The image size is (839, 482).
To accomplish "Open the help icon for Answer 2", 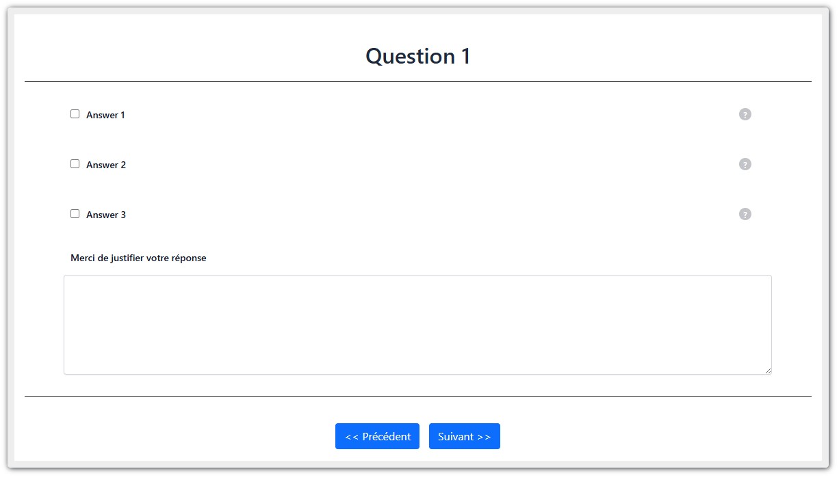I will [x=745, y=164].
